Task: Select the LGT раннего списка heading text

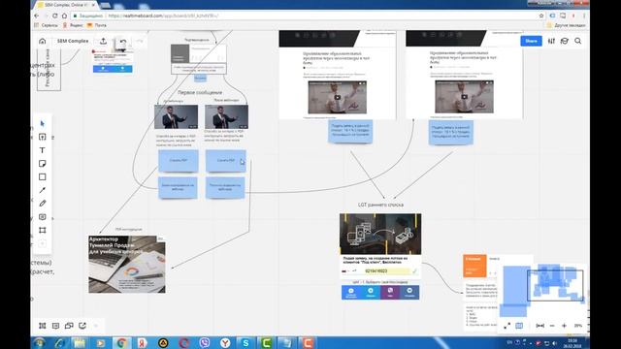Action: [380, 205]
